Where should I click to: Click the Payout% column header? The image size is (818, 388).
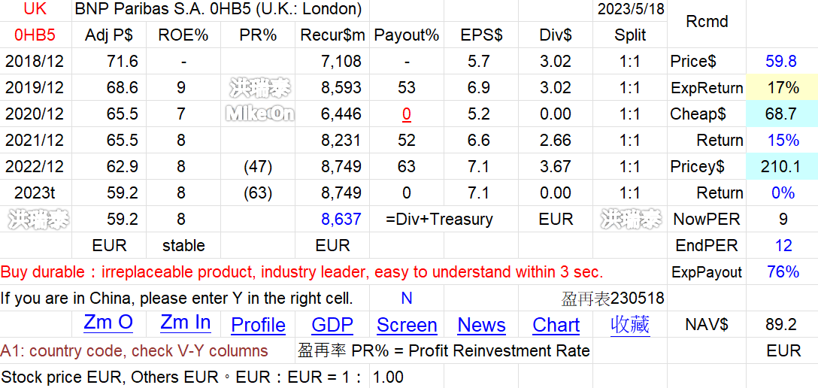tap(407, 35)
